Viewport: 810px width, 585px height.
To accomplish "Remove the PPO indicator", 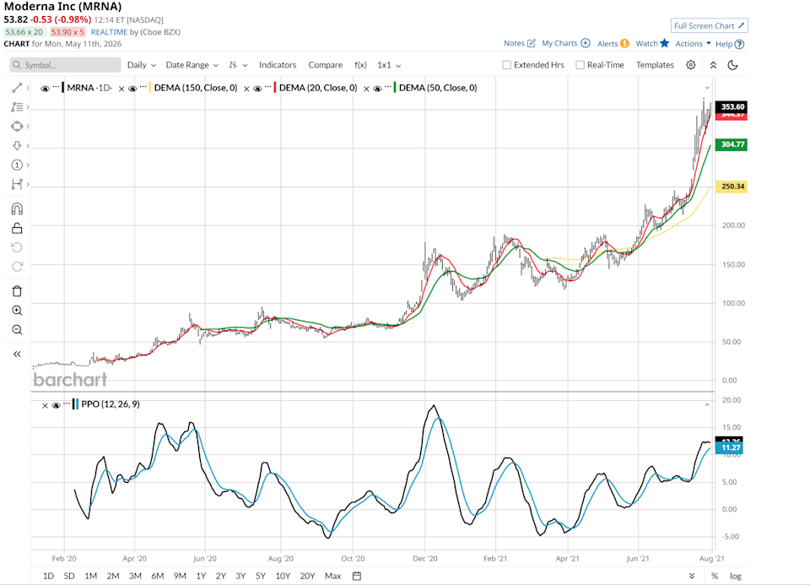I will click(x=45, y=406).
